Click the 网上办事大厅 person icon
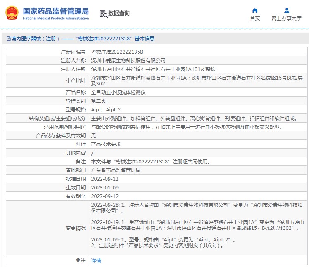 [286, 11]
